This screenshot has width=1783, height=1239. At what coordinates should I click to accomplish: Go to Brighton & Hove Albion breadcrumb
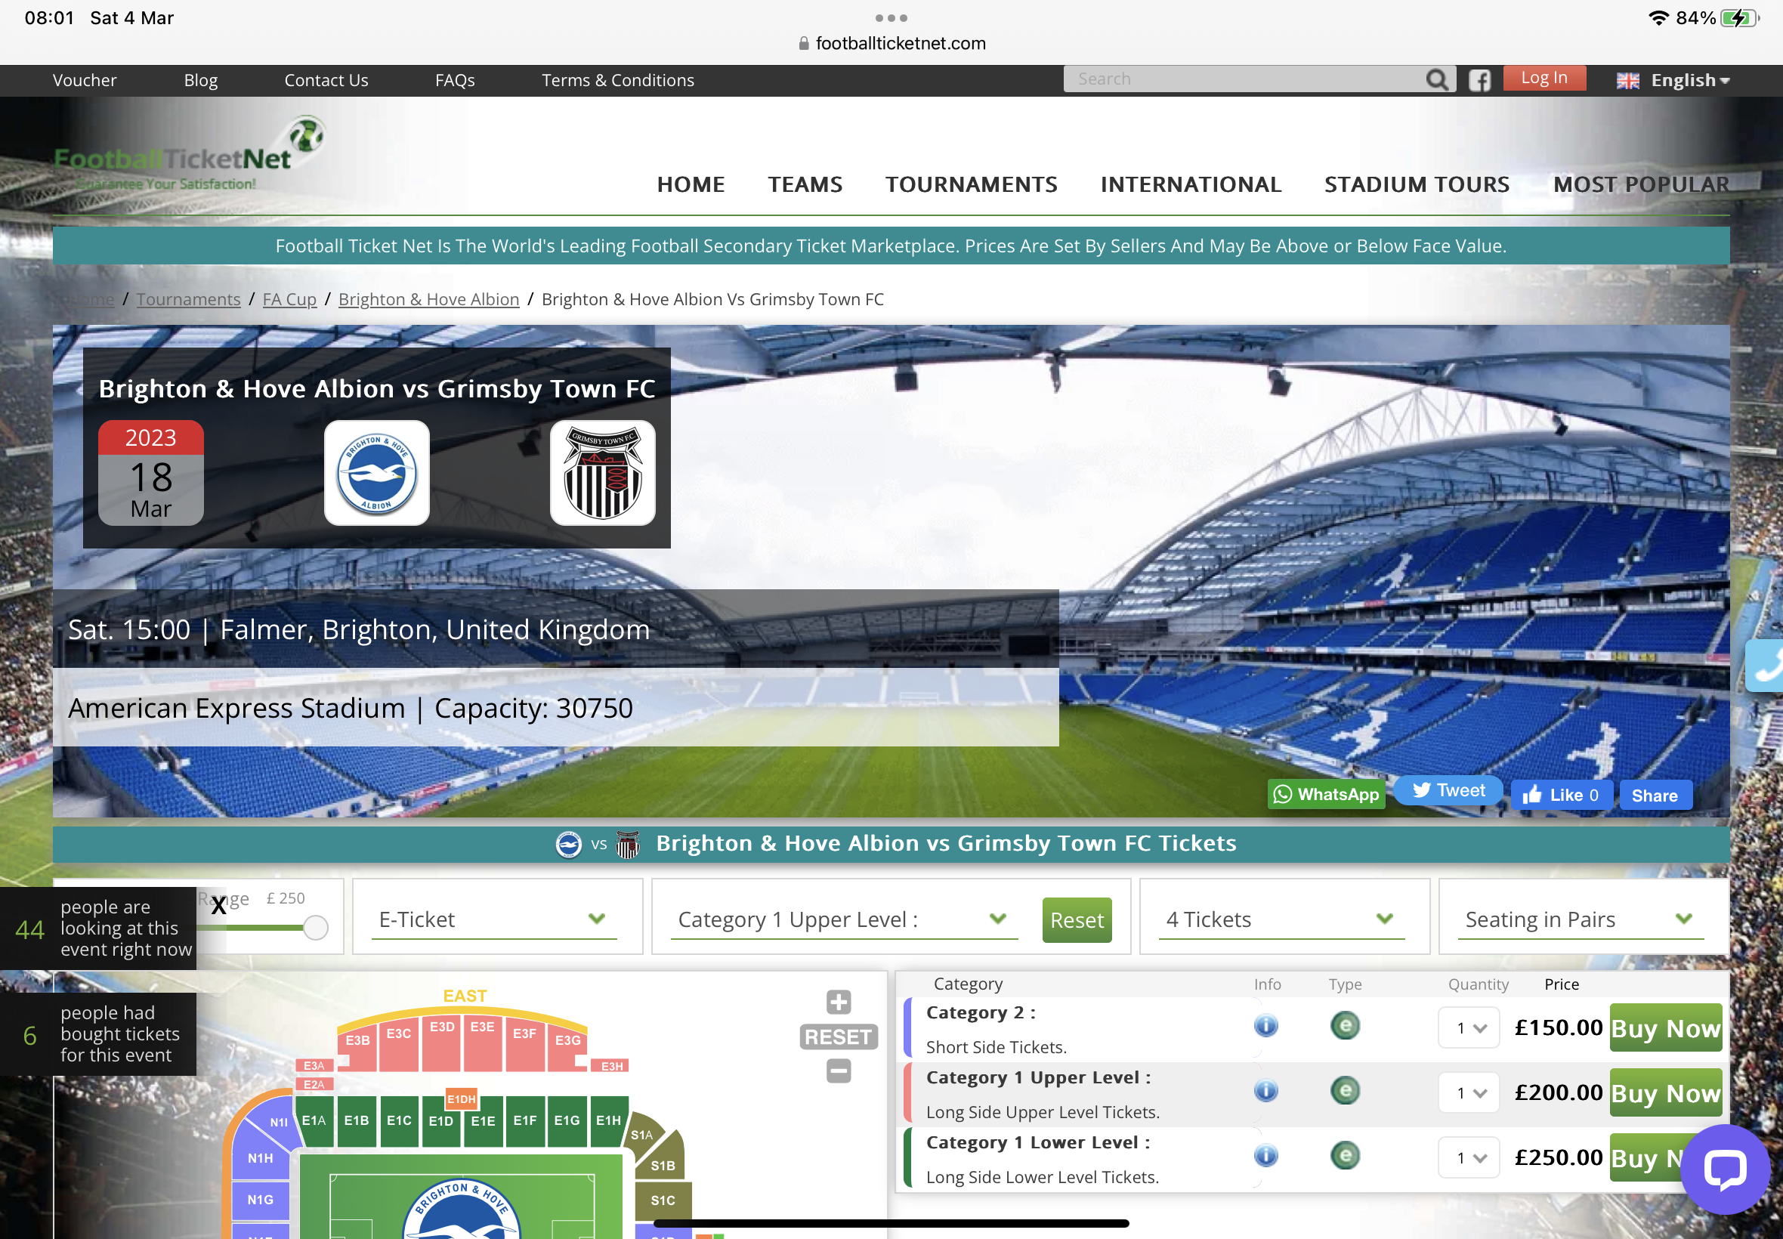[x=428, y=300]
